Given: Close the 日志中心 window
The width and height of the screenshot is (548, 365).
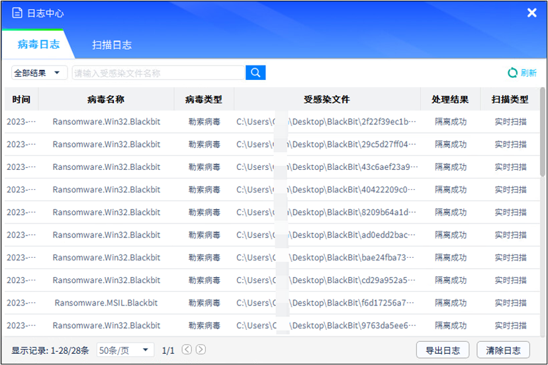Looking at the screenshot, I should tap(531, 13).
